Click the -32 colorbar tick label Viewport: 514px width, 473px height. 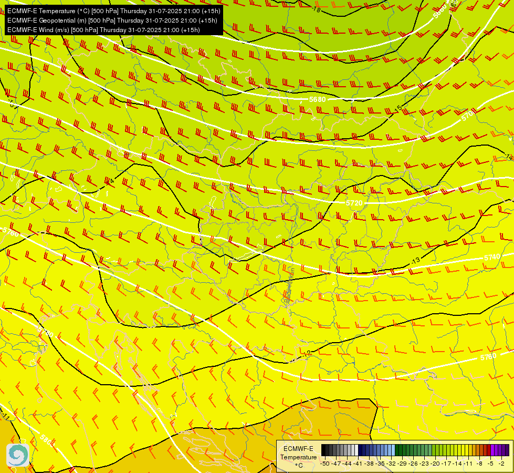pos(391,464)
